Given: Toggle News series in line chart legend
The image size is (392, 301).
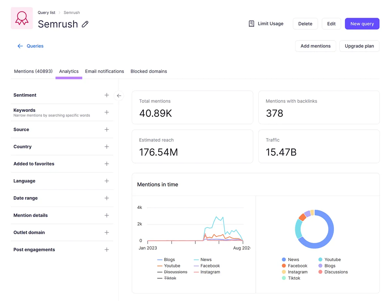Looking at the screenshot, I should point(203,260).
